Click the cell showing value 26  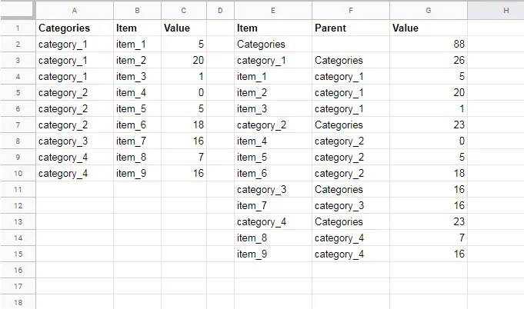tap(428, 60)
